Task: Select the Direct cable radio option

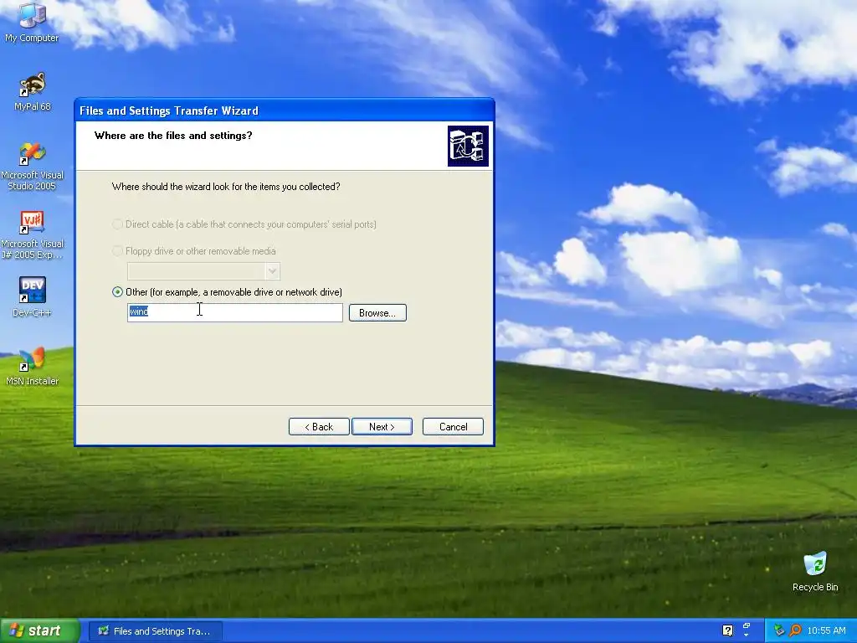Action: click(x=117, y=224)
